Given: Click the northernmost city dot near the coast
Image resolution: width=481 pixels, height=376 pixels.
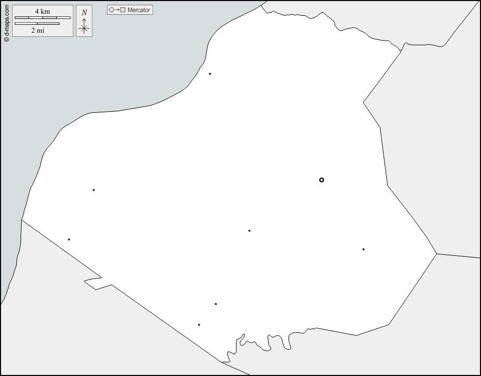Looking at the screenshot, I should (x=210, y=74).
